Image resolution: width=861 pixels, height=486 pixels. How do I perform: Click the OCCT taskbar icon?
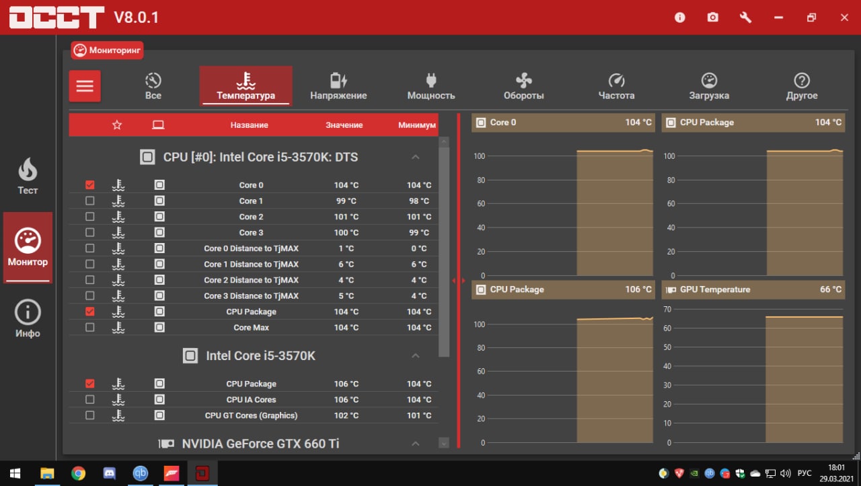pyautogui.click(x=202, y=473)
